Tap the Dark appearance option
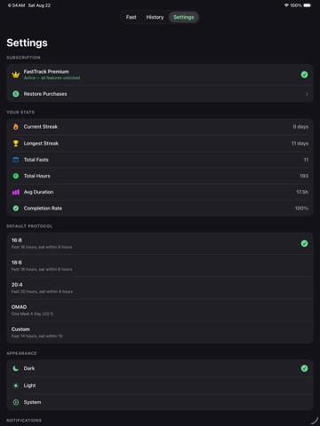Viewport: 320px width, 426px height. [160, 368]
